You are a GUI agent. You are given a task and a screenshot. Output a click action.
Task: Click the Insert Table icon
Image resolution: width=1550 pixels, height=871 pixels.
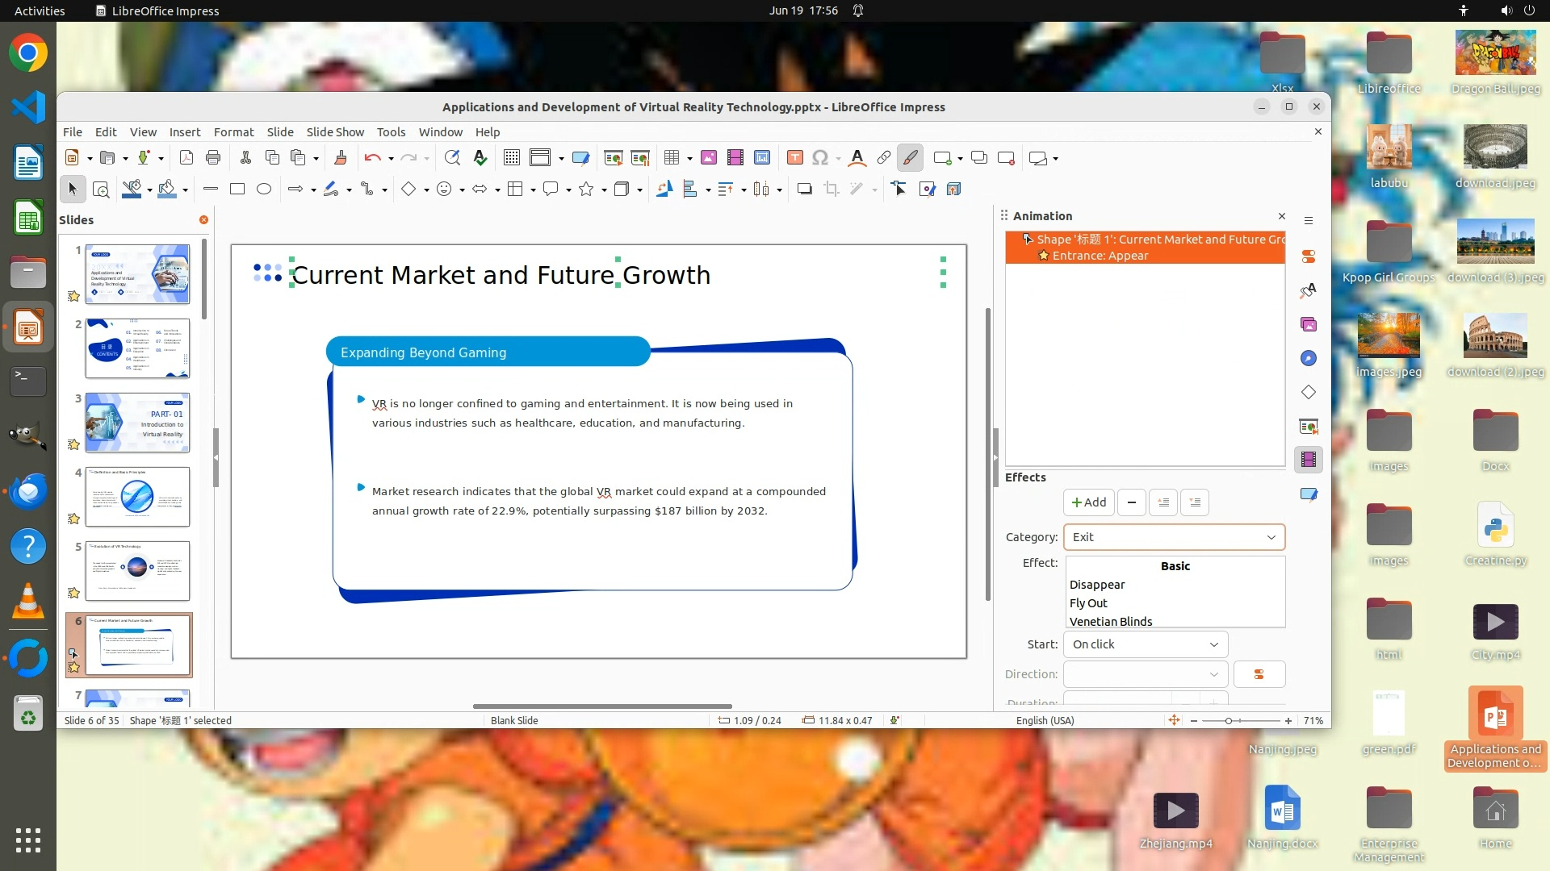pyautogui.click(x=671, y=158)
